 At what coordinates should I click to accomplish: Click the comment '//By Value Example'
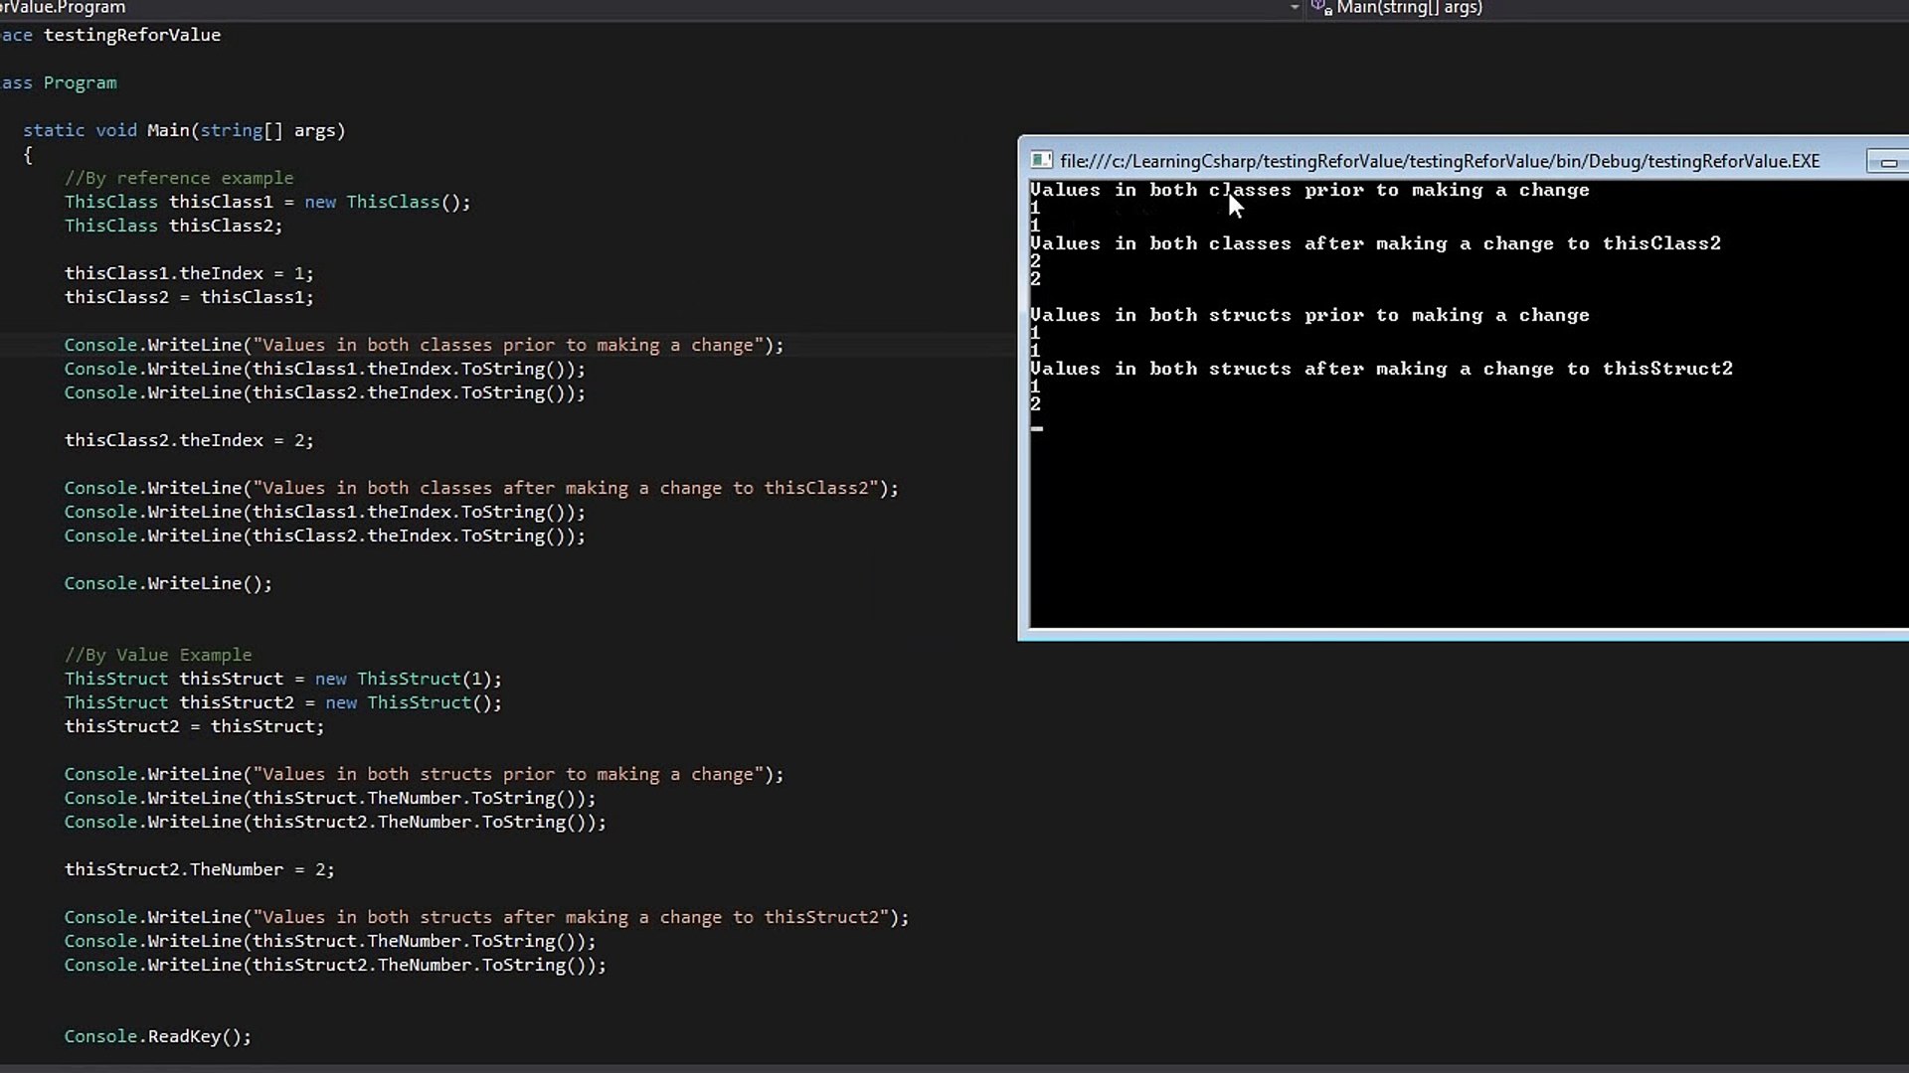158,655
